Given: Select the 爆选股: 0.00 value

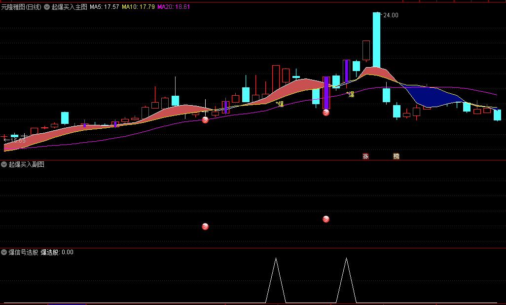Looking at the screenshot, I should [x=57, y=252].
